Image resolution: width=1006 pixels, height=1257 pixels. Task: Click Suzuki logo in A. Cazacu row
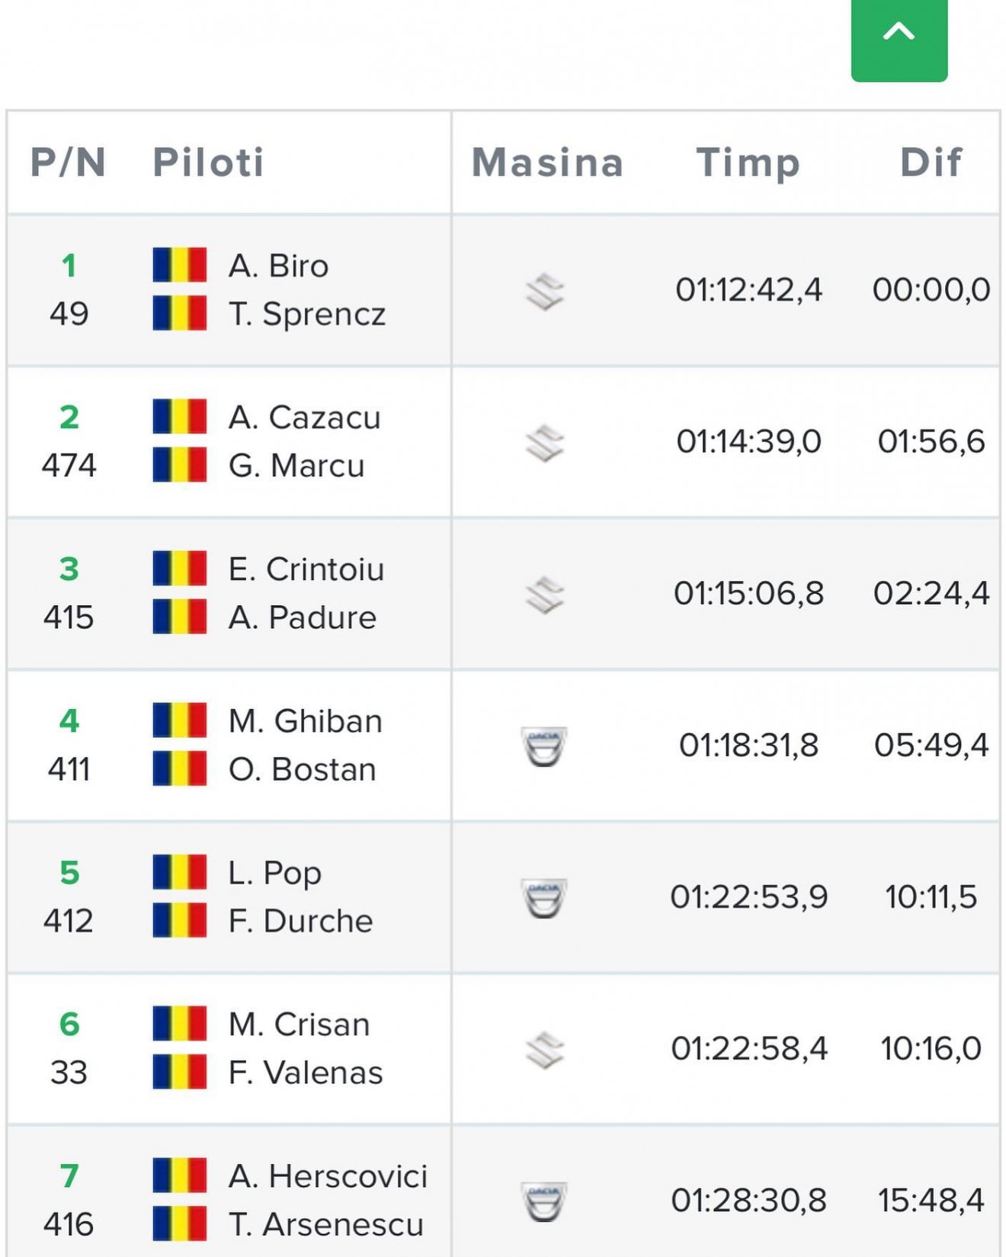(x=545, y=443)
